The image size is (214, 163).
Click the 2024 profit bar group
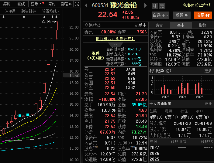coord(183,88)
